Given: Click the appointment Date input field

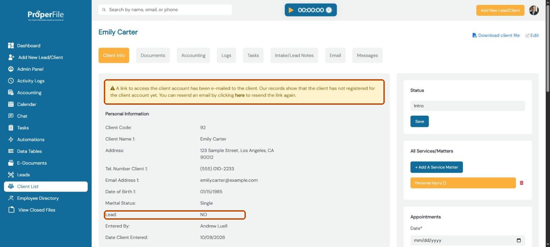Looking at the screenshot, I should 468,240.
